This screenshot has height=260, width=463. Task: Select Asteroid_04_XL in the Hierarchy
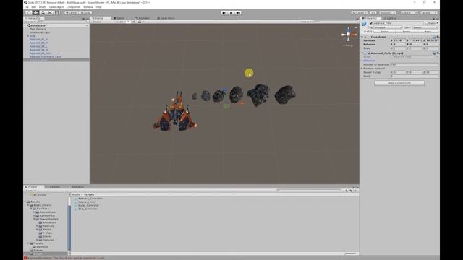click(x=39, y=50)
